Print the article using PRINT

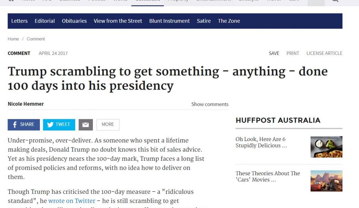tap(292, 53)
